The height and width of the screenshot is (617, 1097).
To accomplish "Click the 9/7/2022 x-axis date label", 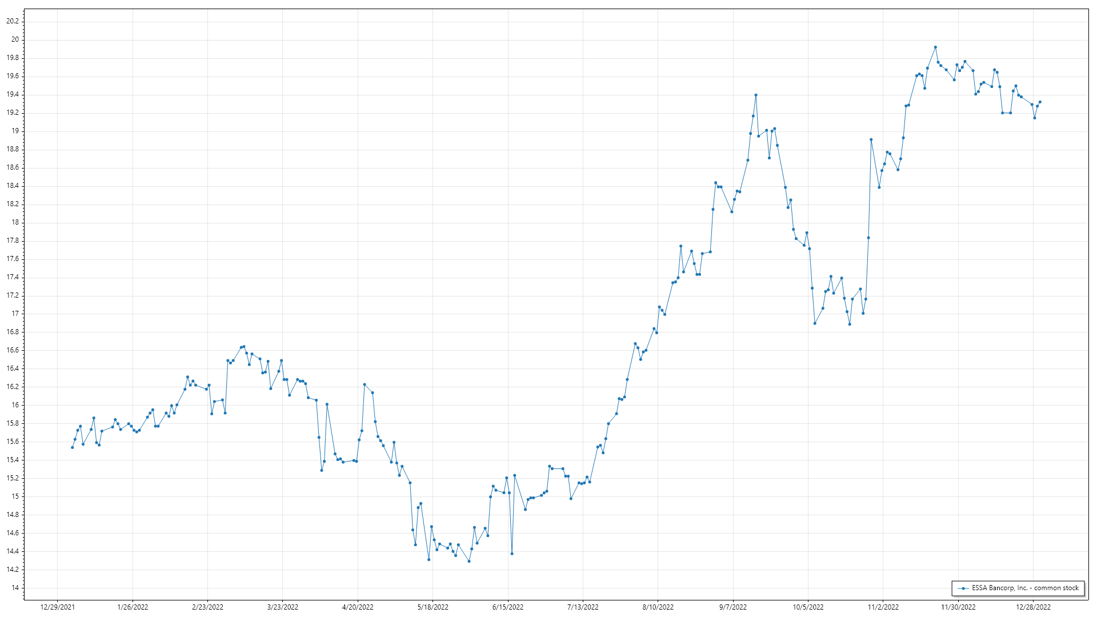I will click(x=733, y=607).
